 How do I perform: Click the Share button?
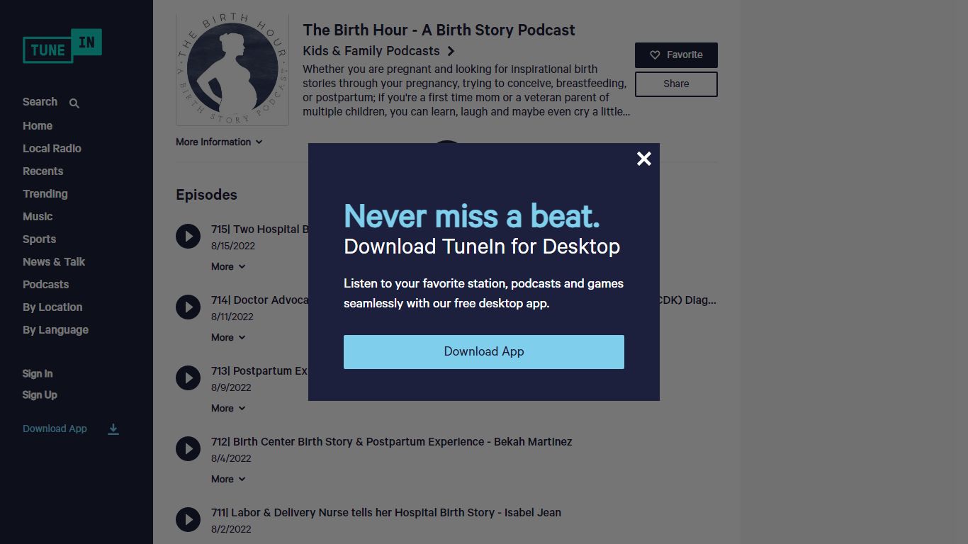click(676, 84)
